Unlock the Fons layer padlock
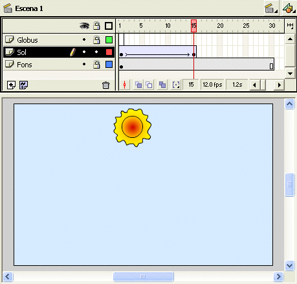Screen dimensions: 297x284 point(96,64)
